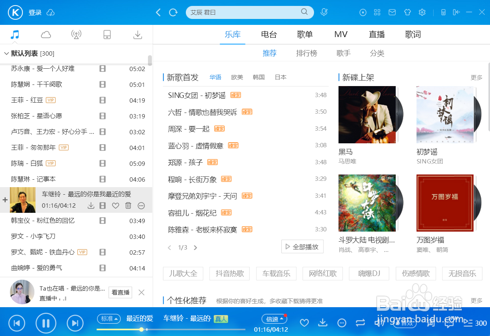
Task: Delete 车继铃 song with trash icon
Action: point(128,205)
